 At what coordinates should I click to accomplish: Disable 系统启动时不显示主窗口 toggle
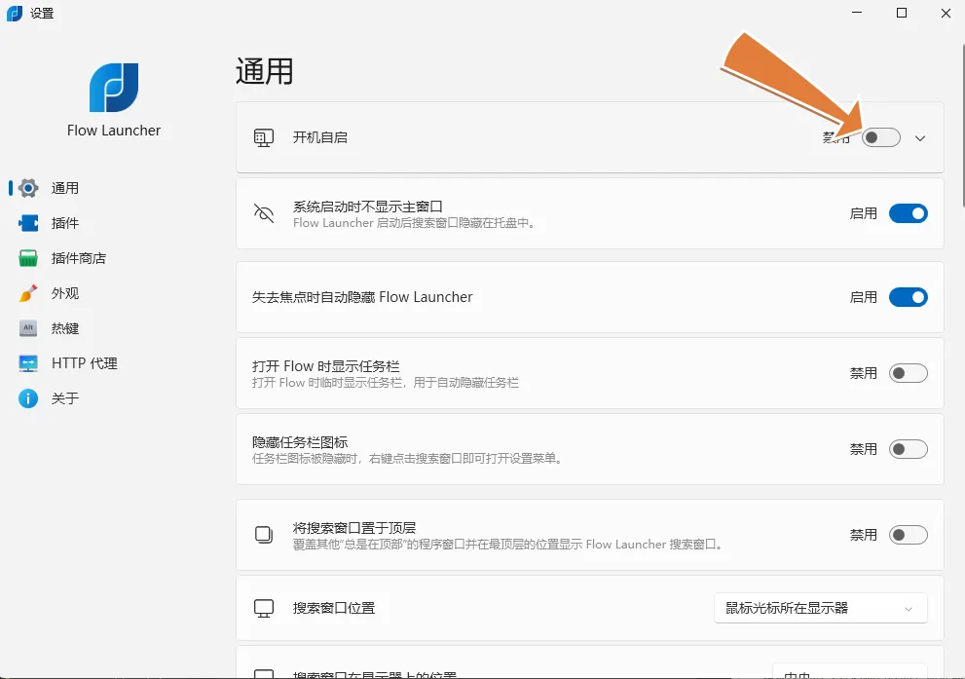point(909,213)
